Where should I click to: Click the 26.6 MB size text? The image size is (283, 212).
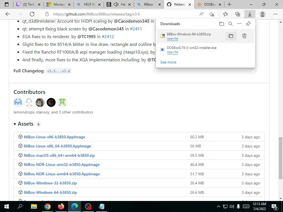[197, 192]
